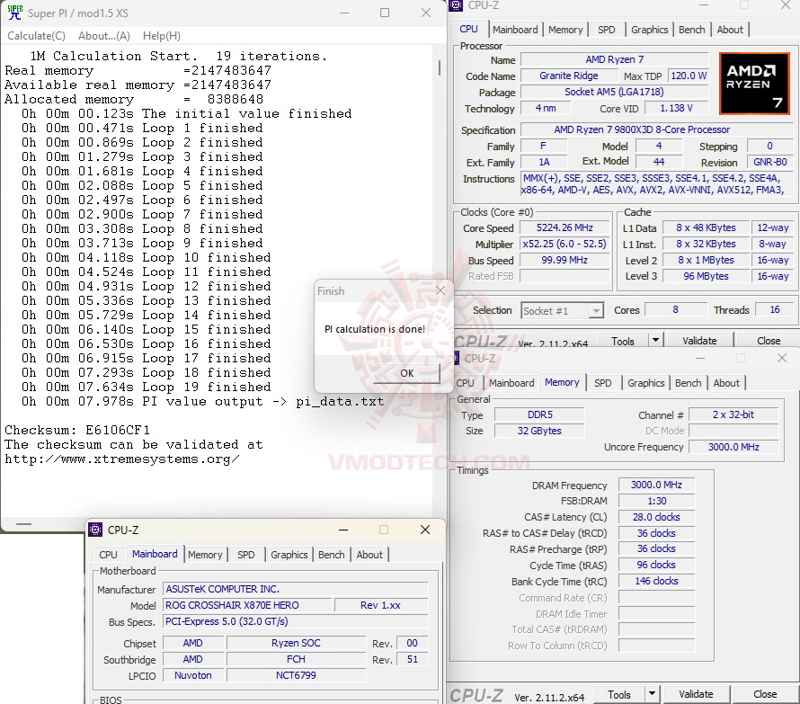Select CPU tab in Mainboard CPU-Z window
This screenshot has width=800, height=704.
click(108, 555)
